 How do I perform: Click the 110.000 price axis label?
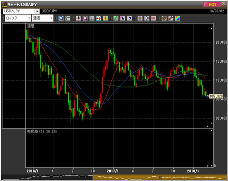[220, 80]
